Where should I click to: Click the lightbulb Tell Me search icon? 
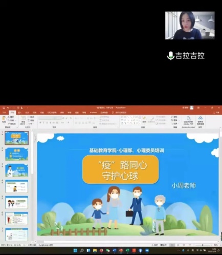click(113, 113)
